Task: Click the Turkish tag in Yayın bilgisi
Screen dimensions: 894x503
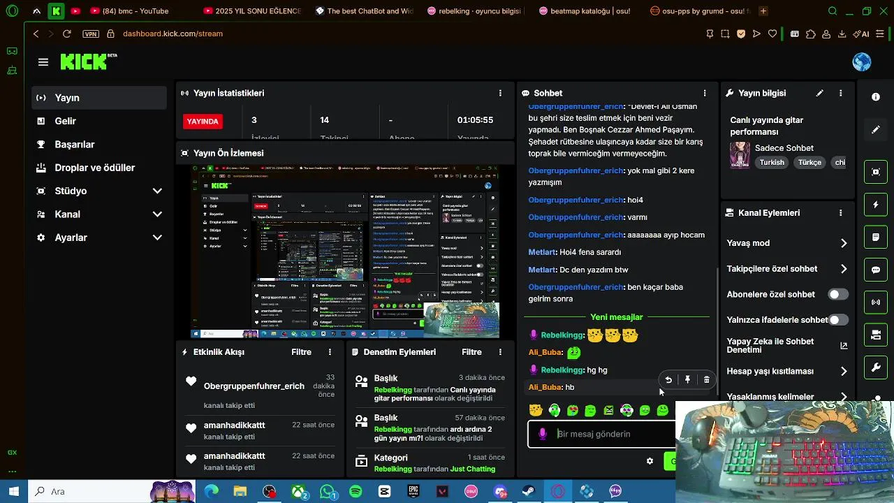Action: tap(772, 162)
